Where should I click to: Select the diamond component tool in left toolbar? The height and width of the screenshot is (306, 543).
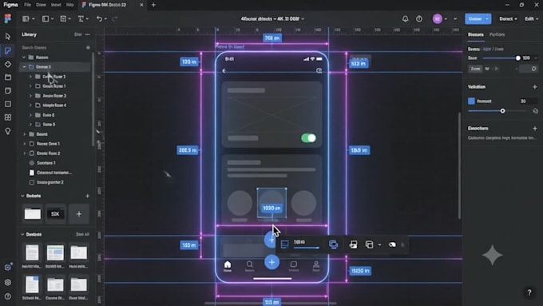click(8, 64)
